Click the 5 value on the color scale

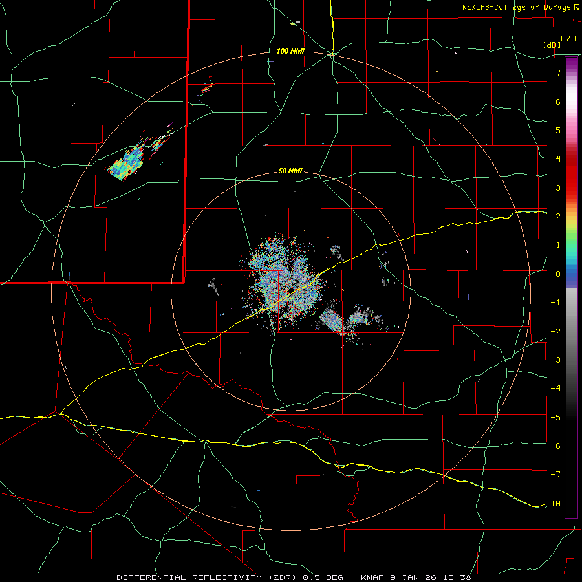(558, 130)
